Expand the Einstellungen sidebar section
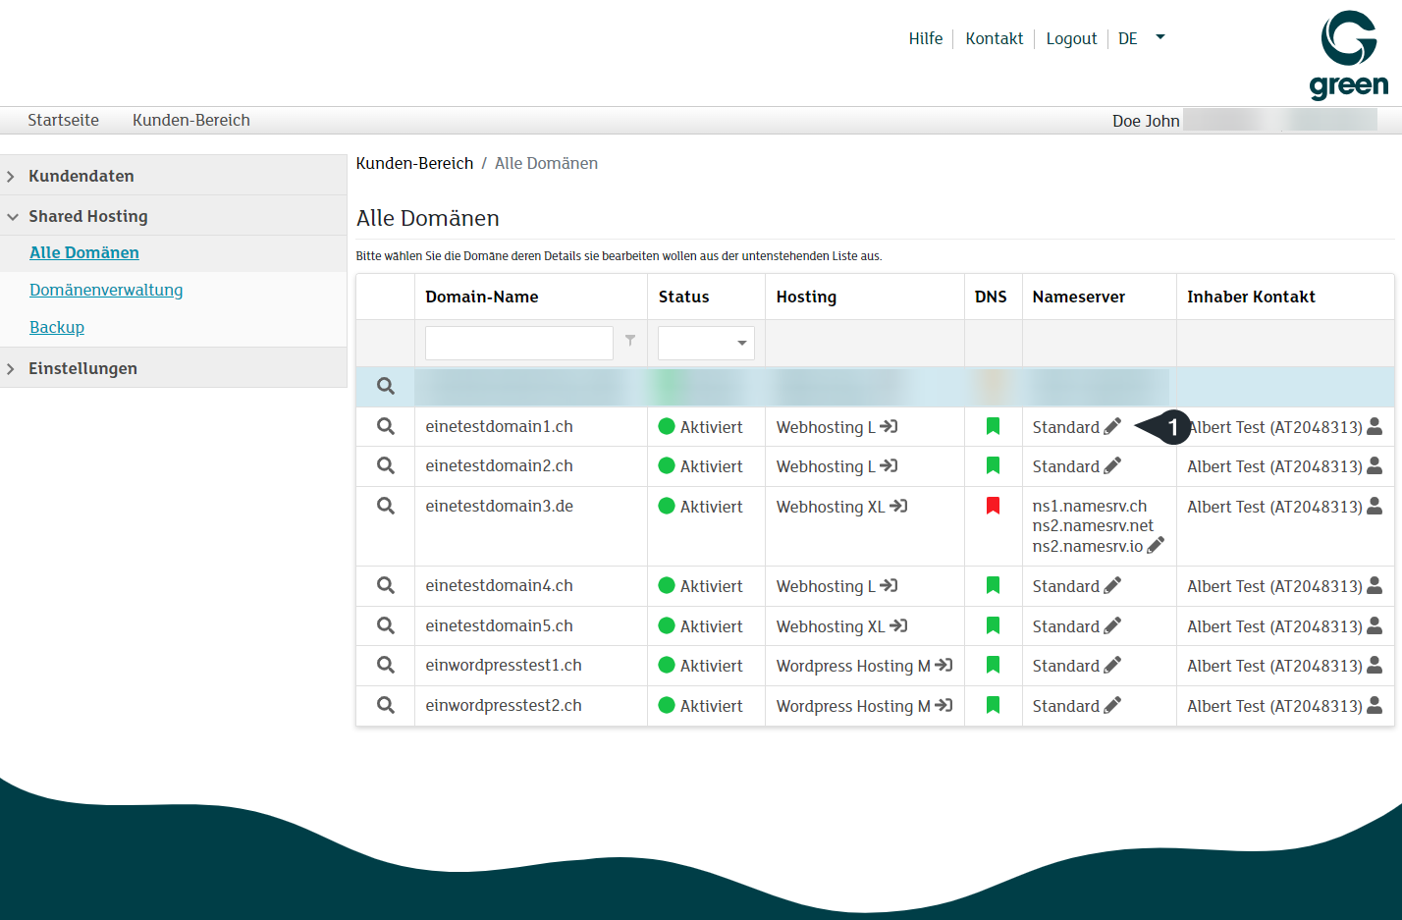 click(83, 368)
